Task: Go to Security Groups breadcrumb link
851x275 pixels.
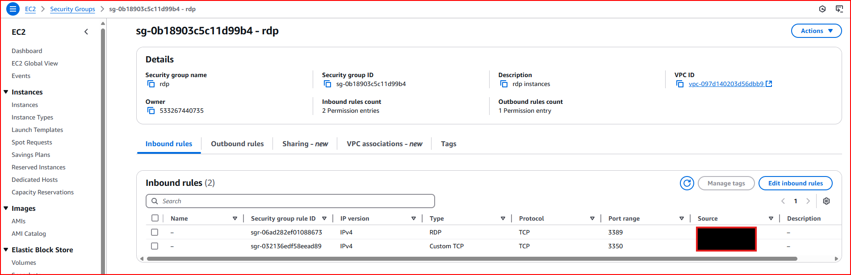Action: pos(72,9)
